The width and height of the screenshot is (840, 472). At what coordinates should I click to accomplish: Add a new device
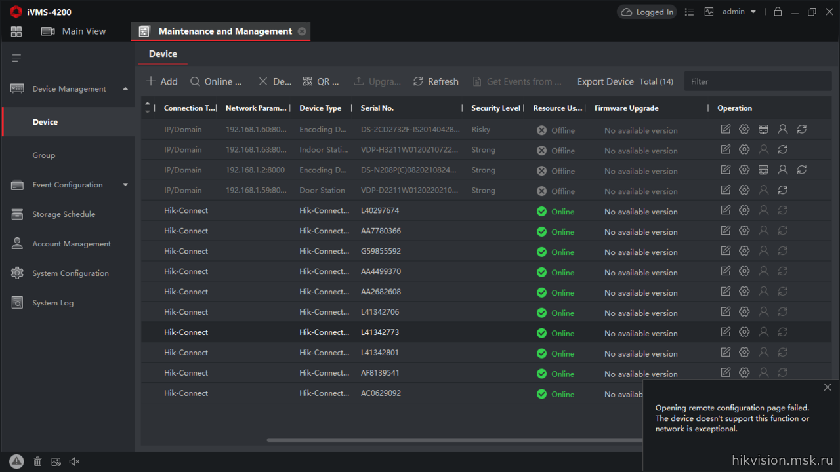(x=161, y=82)
